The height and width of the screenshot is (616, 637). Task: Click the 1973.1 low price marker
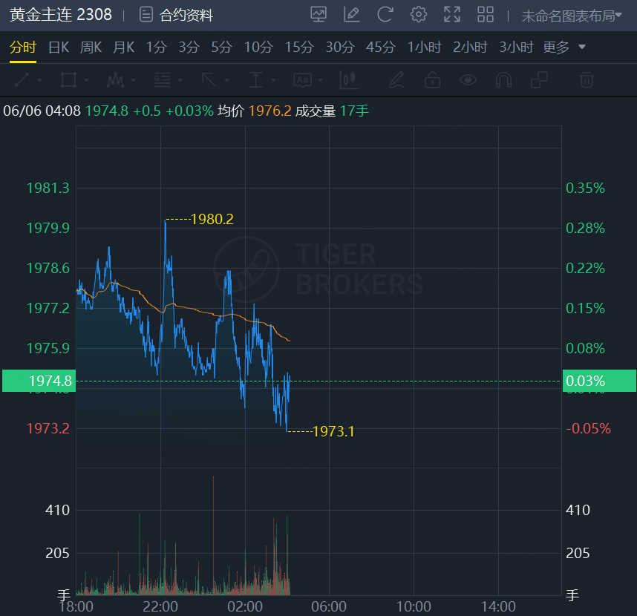(333, 431)
